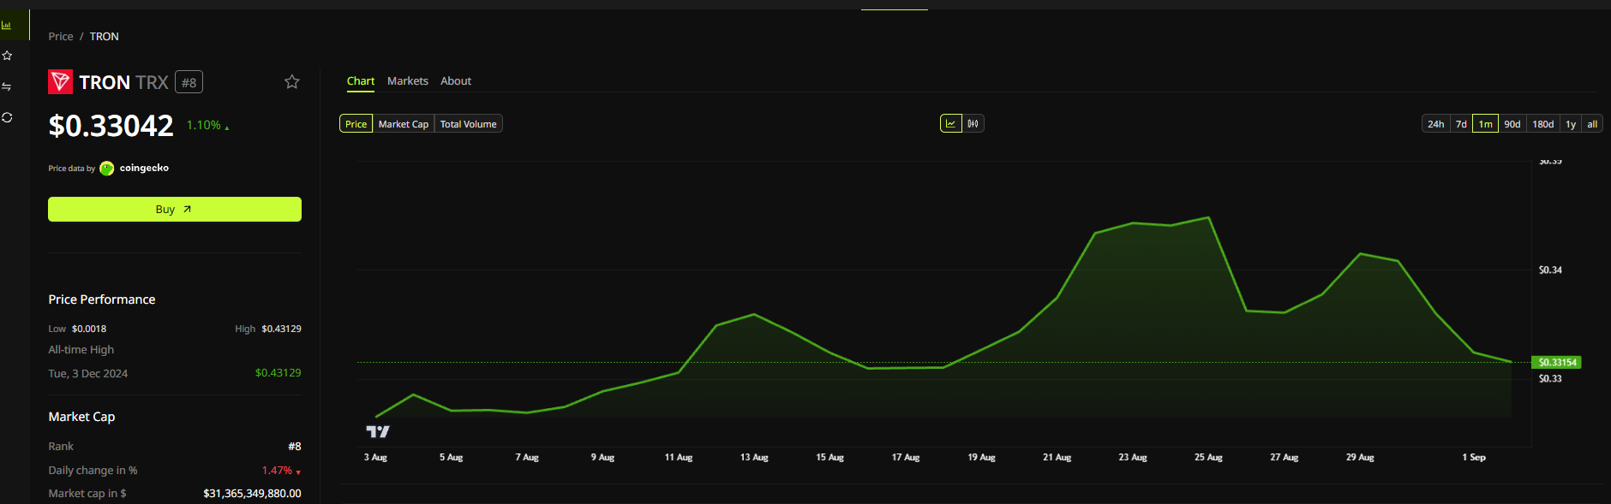This screenshot has width=1611, height=504.
Task: Click the $0.34 price axis label
Action: tap(1550, 270)
